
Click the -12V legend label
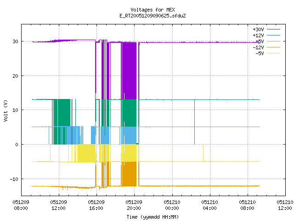tap(258, 47)
